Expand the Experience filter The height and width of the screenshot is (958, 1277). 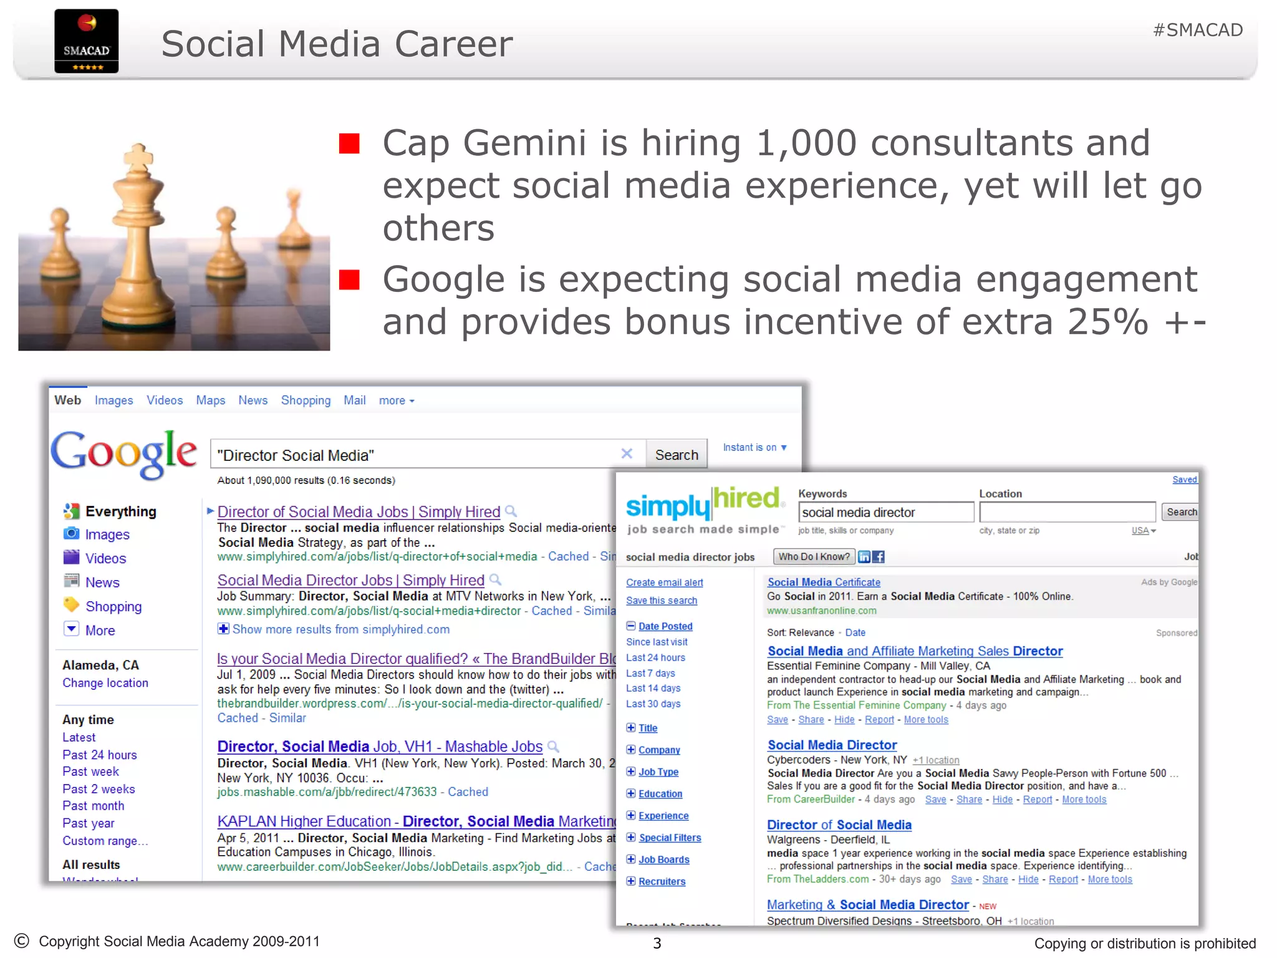tap(630, 815)
